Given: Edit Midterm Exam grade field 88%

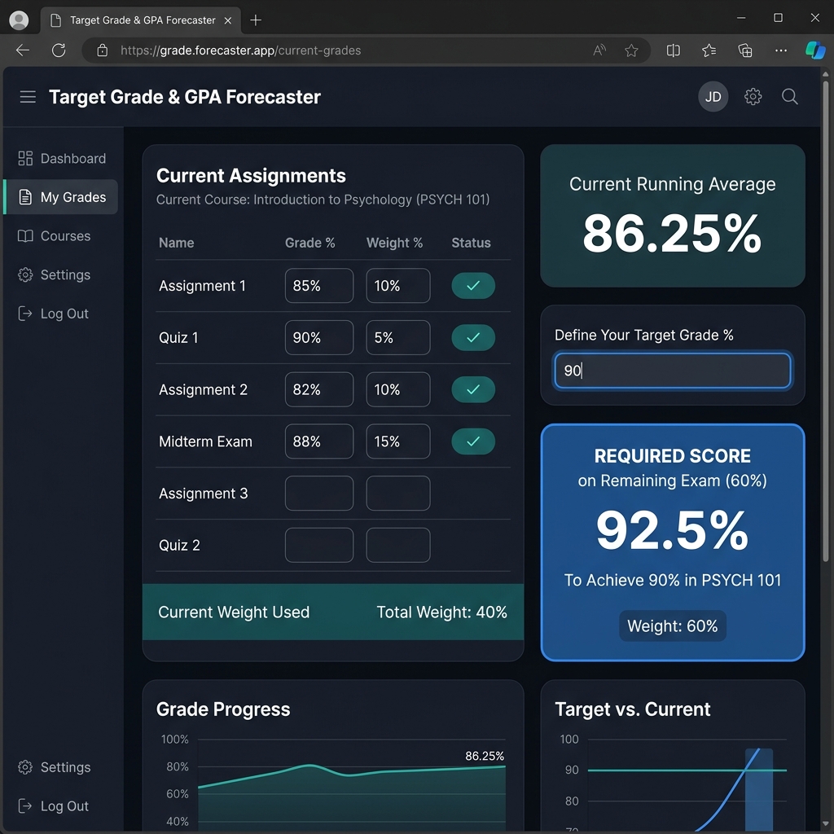Looking at the screenshot, I should tap(319, 441).
